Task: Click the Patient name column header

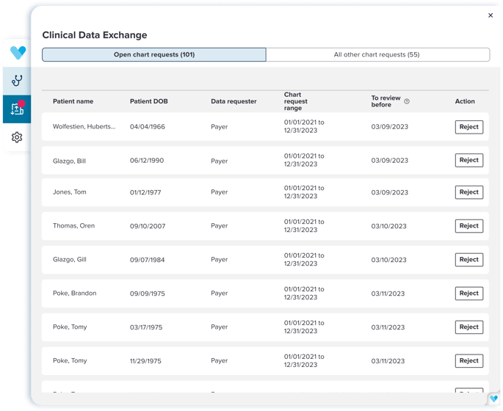Action: coord(73,101)
